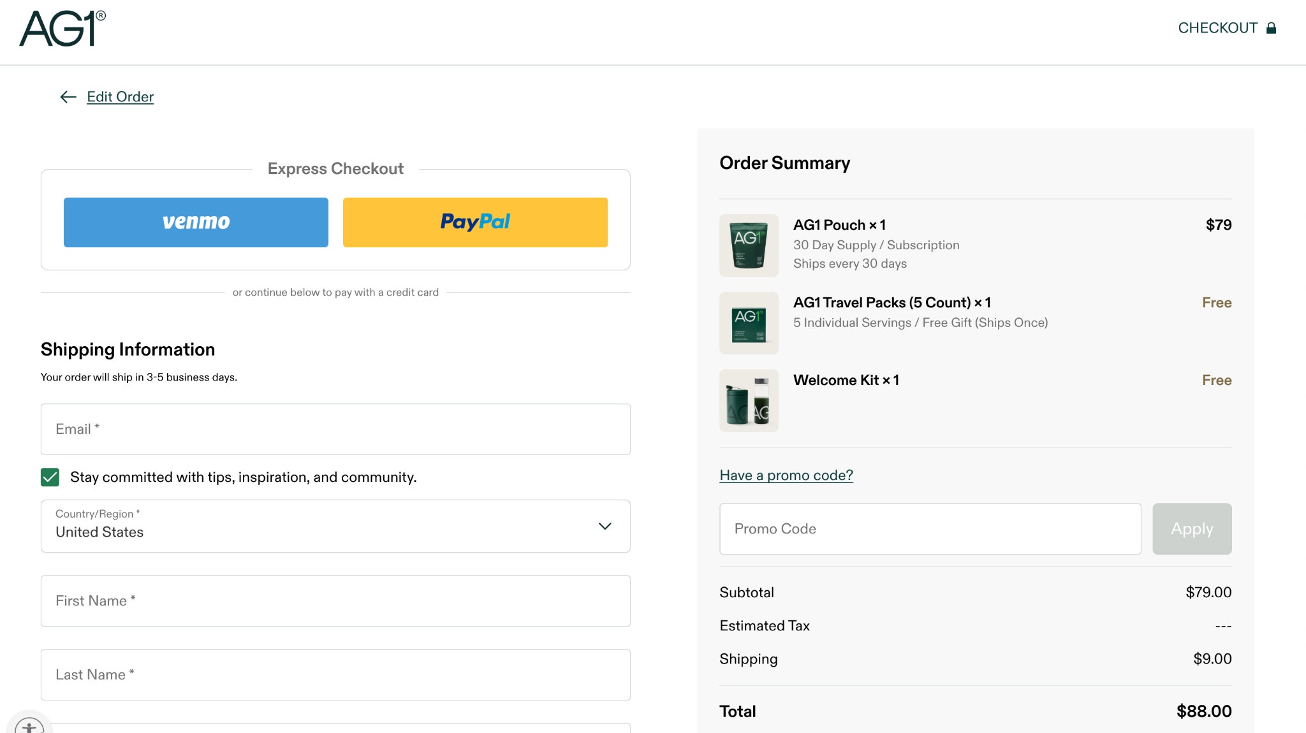This screenshot has height=733, width=1306.
Task: Click the Welcome Kit × 1 title
Action: [846, 381]
